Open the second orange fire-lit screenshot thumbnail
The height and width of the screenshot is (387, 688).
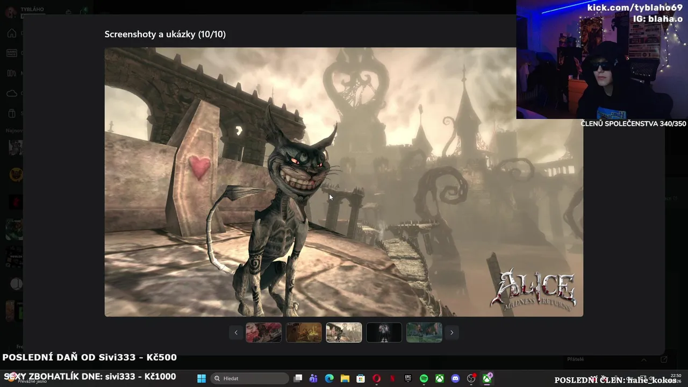[304, 333]
